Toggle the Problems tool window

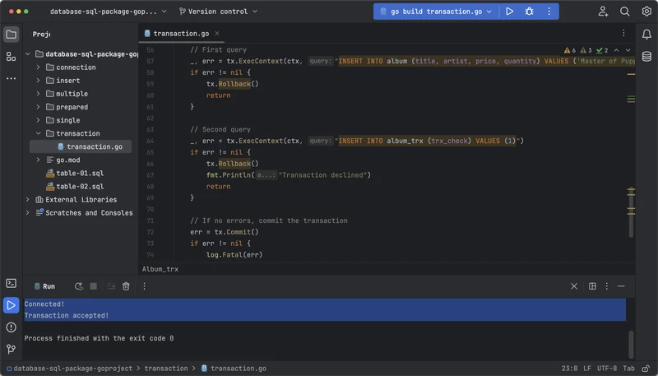tap(11, 327)
